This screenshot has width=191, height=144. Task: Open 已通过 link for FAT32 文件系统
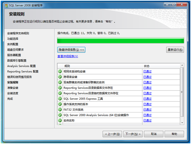pyautogui.click(x=148, y=110)
